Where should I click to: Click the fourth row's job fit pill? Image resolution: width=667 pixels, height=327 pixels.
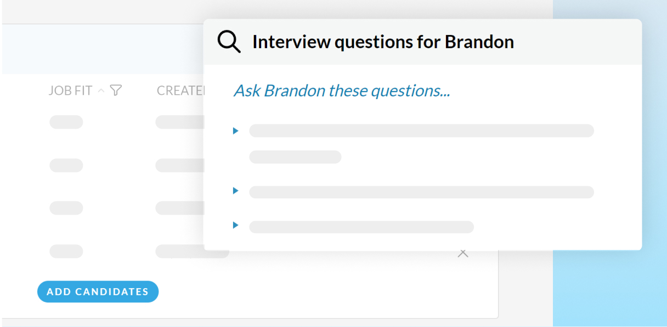coord(66,251)
